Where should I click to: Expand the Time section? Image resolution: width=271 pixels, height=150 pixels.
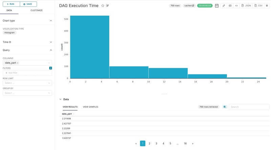point(51,42)
